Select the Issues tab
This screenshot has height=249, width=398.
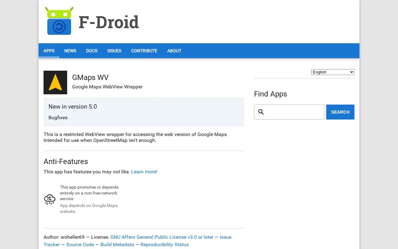(x=114, y=51)
